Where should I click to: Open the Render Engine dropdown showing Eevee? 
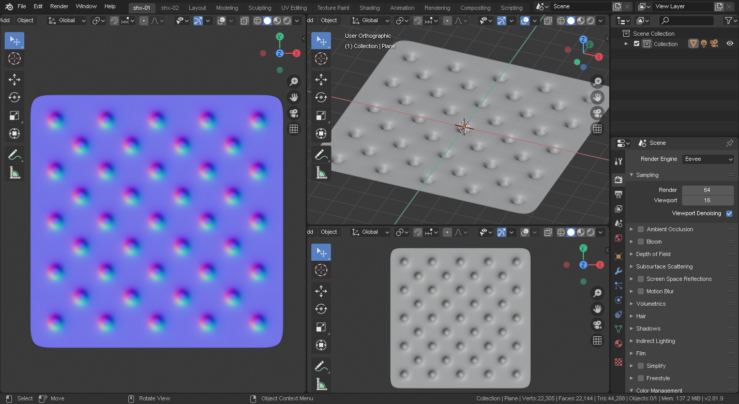click(x=708, y=159)
